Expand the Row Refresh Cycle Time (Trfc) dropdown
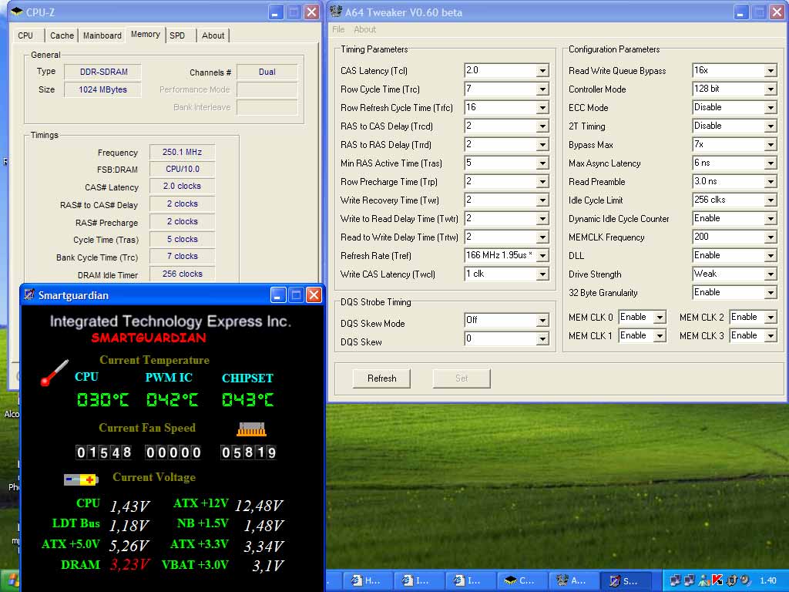Viewport: 789px width, 592px height. point(542,108)
